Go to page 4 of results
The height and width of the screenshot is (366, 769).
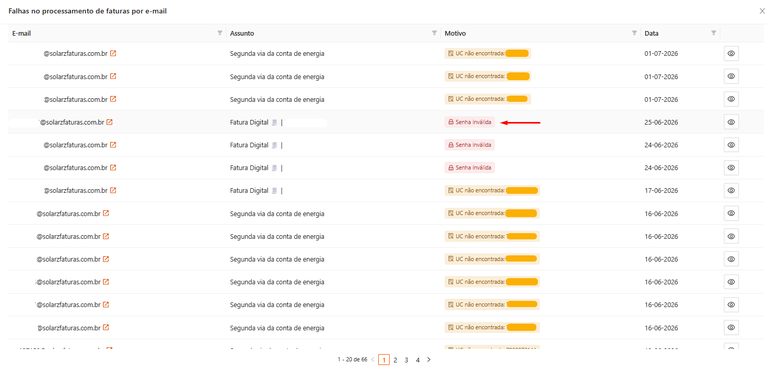pyautogui.click(x=418, y=360)
